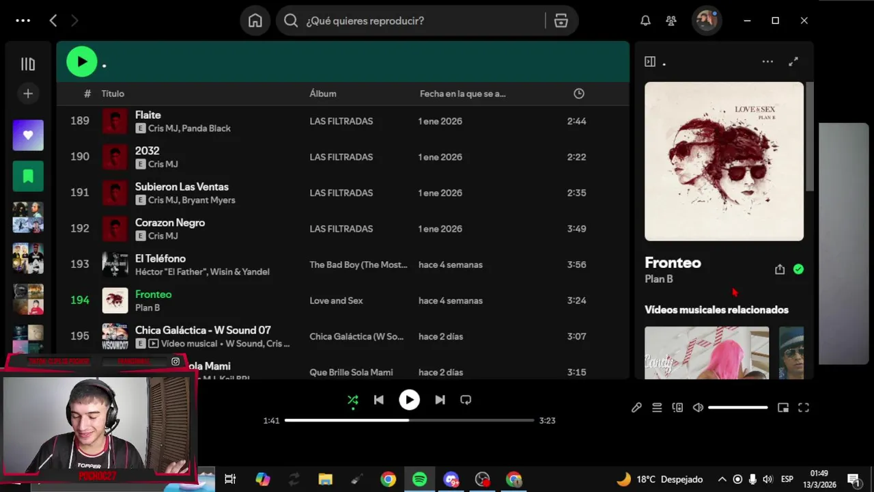Open File Explorer in the taskbar
The image size is (874, 492).
[325, 480]
